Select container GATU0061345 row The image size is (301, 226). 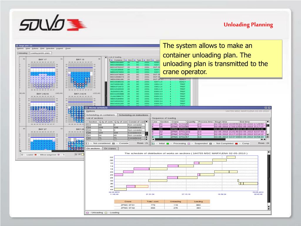pos(150,84)
